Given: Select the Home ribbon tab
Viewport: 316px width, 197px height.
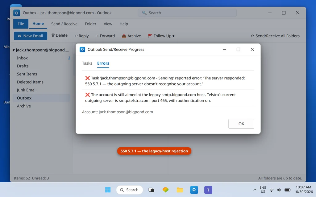Looking at the screenshot, I should click(38, 24).
